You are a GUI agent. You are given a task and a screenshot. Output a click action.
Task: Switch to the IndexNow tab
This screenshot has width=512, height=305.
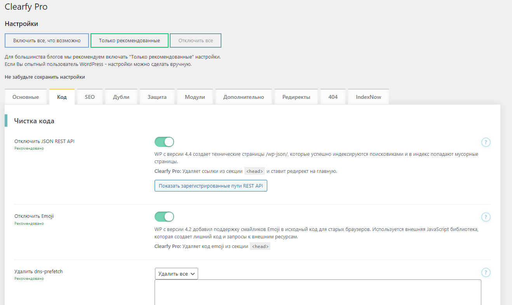point(369,97)
